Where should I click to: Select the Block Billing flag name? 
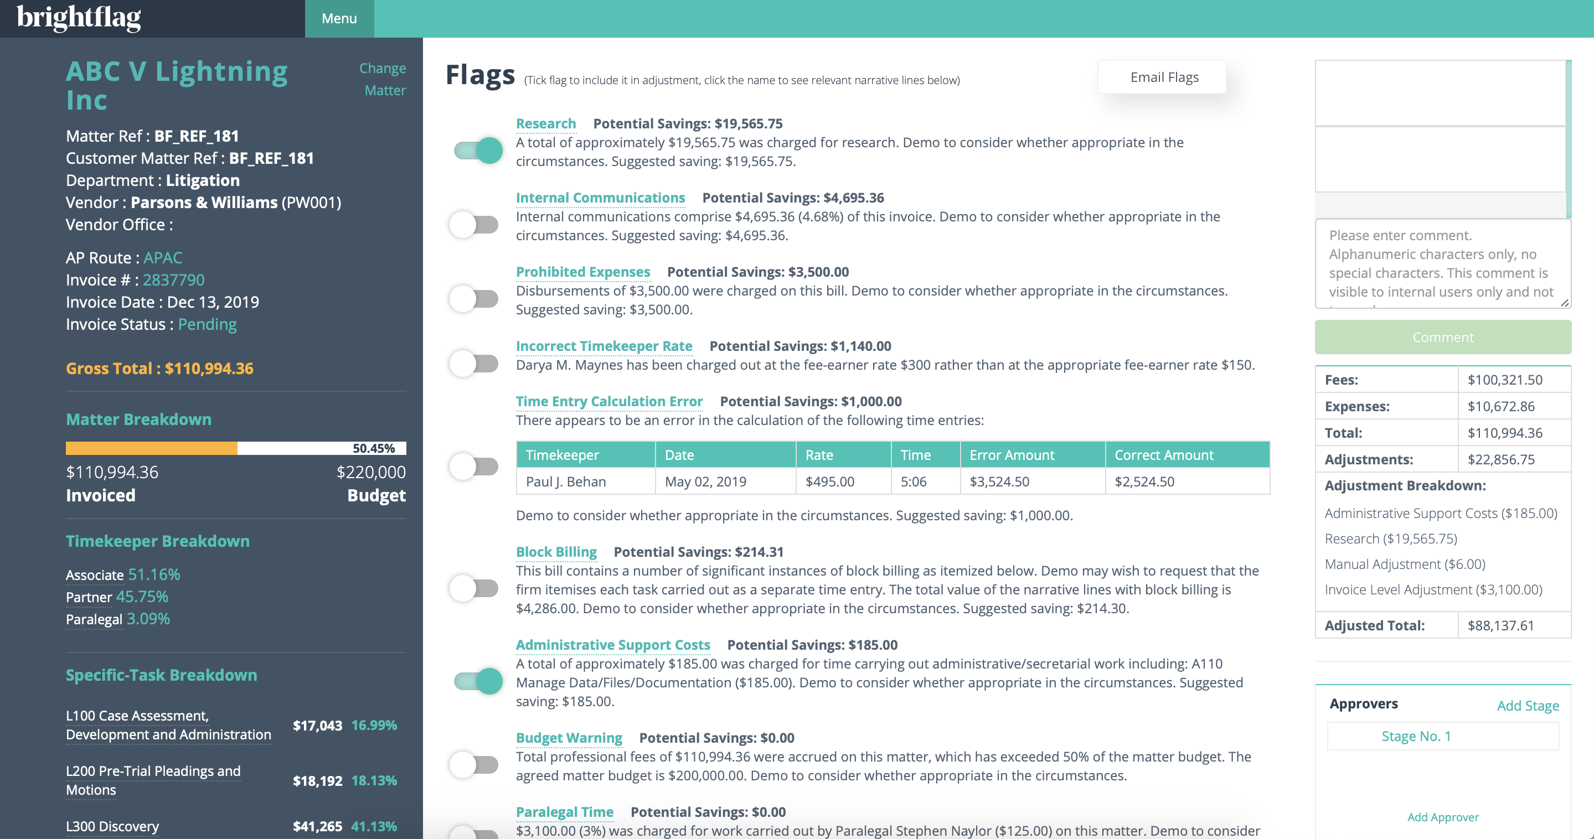coord(556,551)
